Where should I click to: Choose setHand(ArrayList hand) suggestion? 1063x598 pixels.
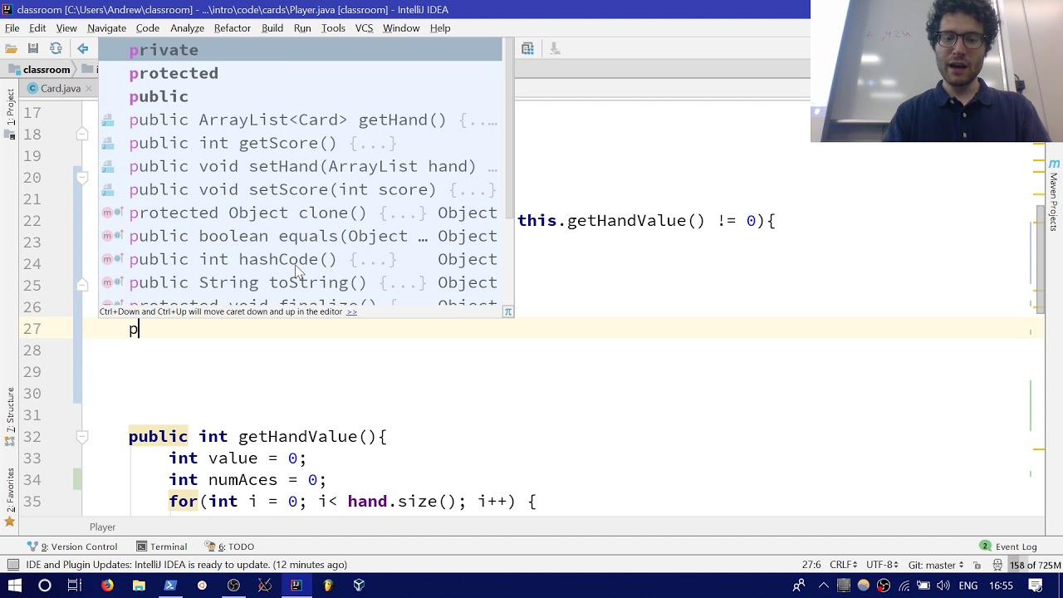click(x=301, y=166)
